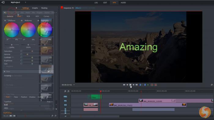Set the mark in point

(x=140, y=85)
